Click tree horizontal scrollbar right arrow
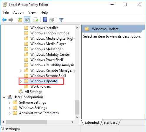This screenshot has width=146, height=132. click(x=72, y=122)
